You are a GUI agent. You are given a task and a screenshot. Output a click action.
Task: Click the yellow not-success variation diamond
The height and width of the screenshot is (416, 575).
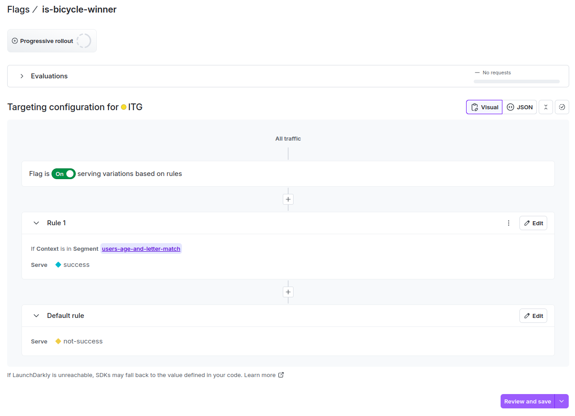coord(58,341)
